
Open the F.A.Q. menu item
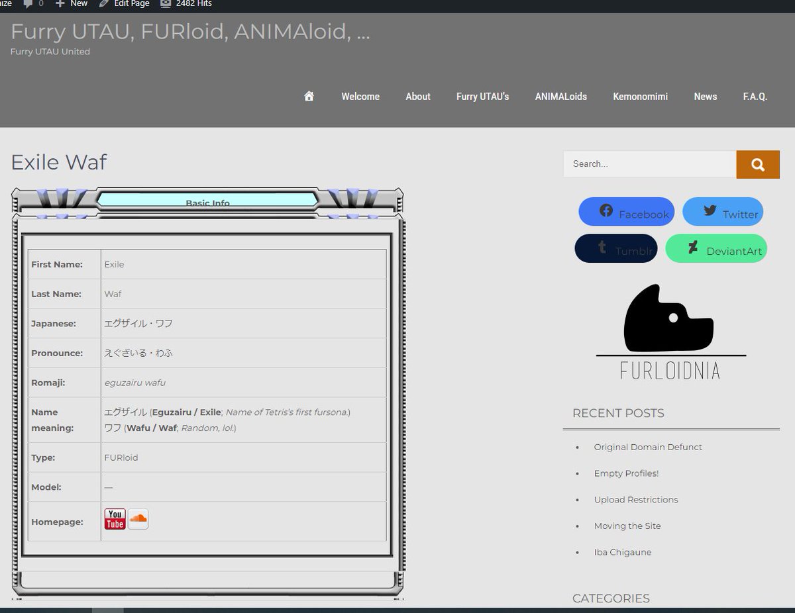point(755,96)
